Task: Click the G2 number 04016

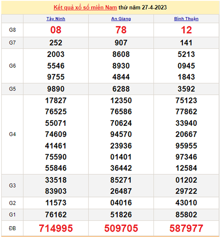Action: 121,203
